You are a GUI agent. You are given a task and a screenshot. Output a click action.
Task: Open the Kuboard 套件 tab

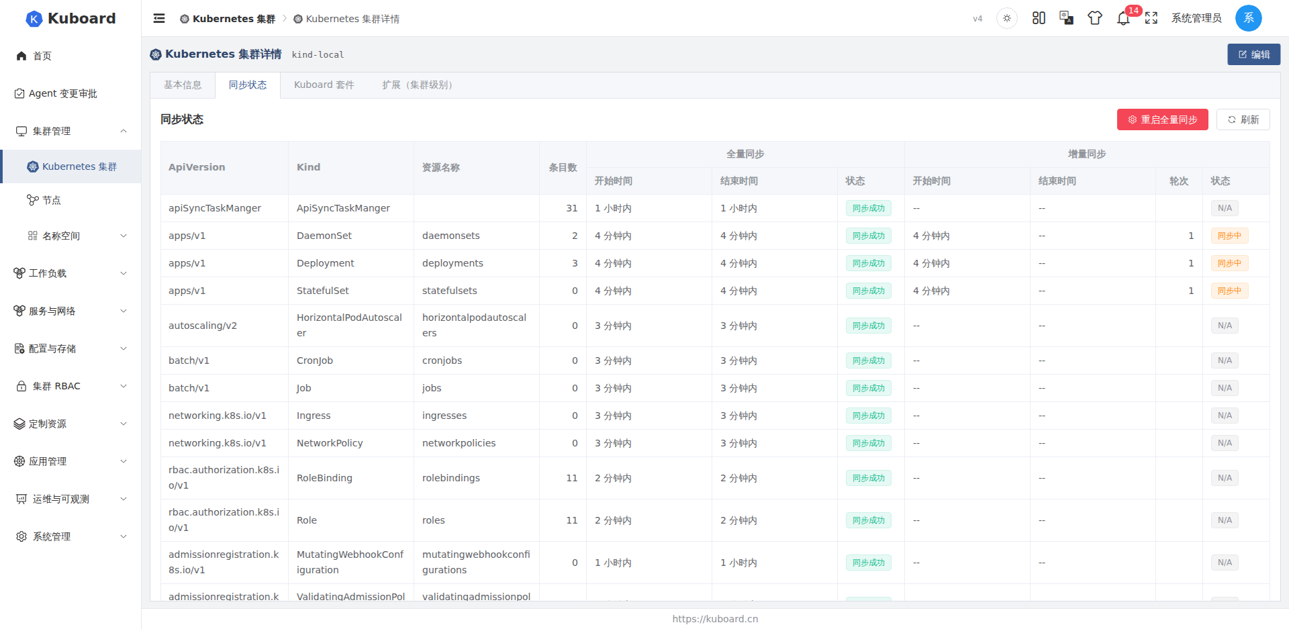click(x=324, y=85)
